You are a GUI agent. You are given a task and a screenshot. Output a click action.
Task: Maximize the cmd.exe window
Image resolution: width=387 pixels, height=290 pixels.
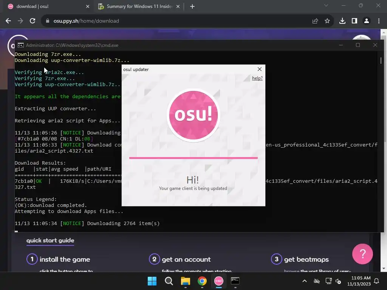(x=358, y=45)
